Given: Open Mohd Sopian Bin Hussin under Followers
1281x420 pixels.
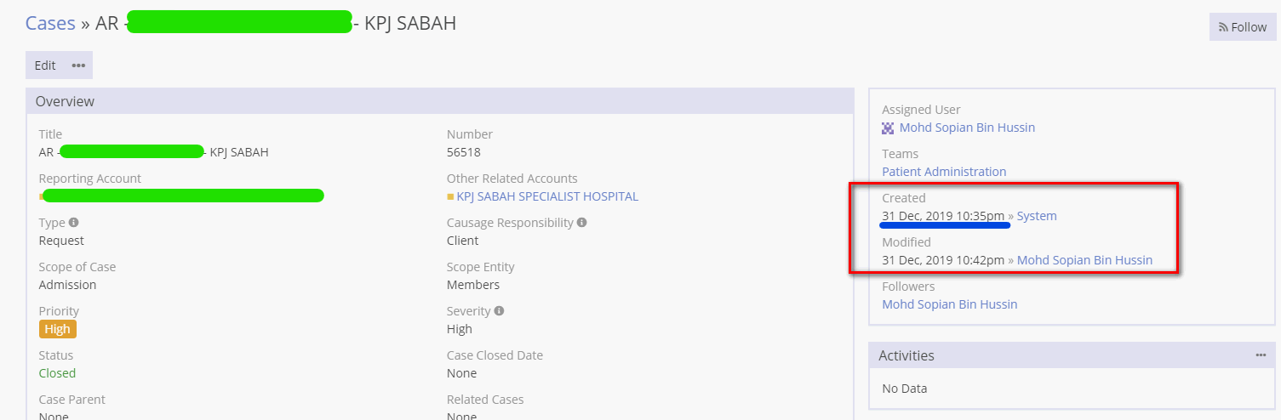Looking at the screenshot, I should tap(949, 304).
